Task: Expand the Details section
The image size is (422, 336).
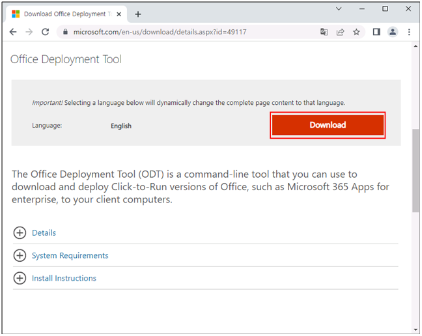Action: pos(20,232)
